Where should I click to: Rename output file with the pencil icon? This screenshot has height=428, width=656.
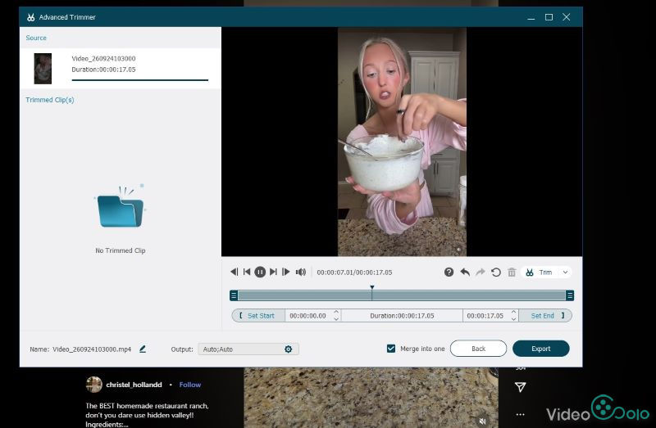pos(143,349)
